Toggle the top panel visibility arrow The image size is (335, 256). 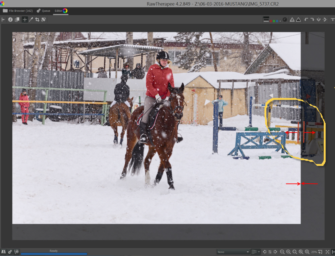pos(332,20)
